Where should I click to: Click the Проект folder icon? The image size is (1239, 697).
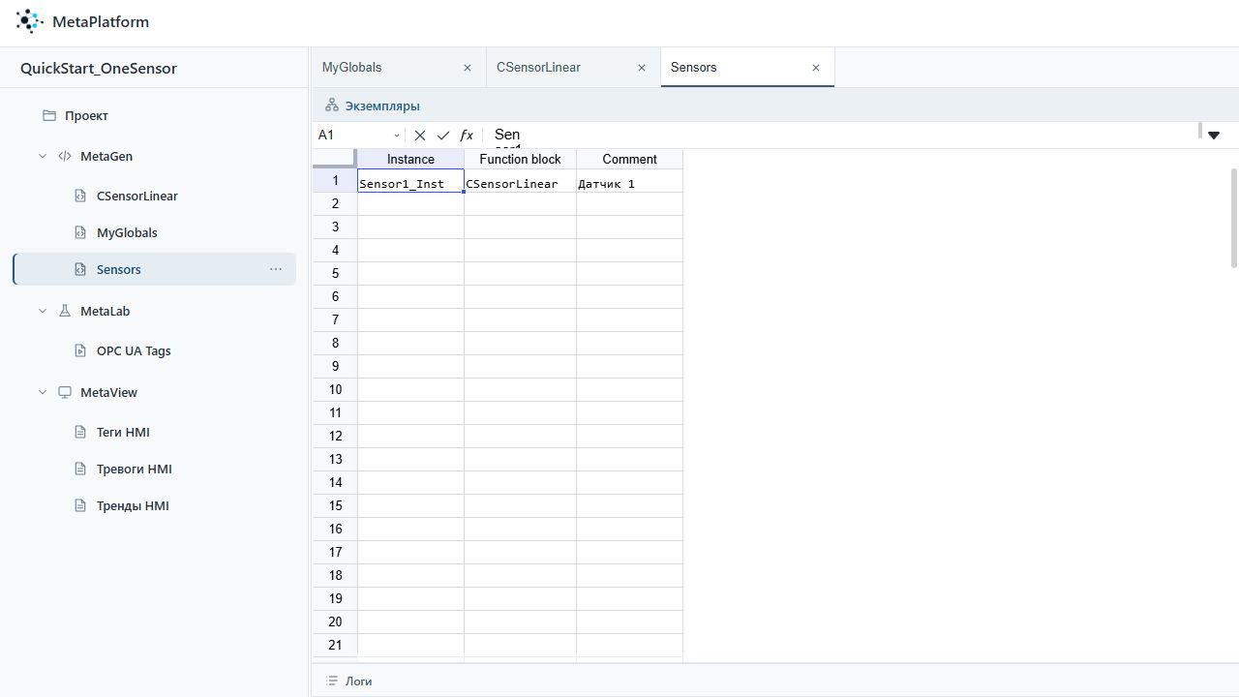coord(49,115)
